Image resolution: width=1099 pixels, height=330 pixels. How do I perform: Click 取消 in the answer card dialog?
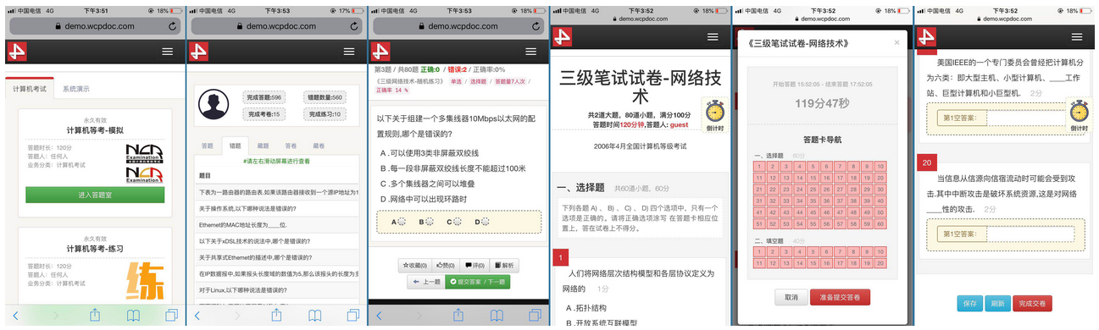point(791,298)
